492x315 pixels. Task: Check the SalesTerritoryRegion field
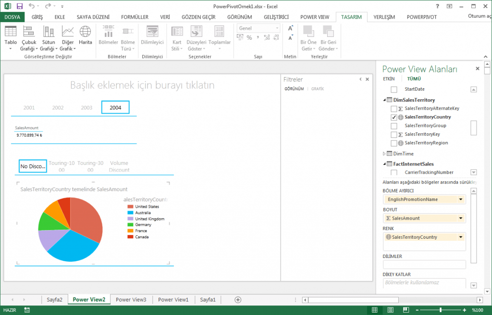(x=394, y=143)
